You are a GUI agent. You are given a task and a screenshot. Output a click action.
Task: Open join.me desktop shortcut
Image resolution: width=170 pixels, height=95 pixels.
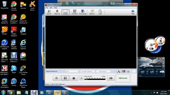[23, 5]
